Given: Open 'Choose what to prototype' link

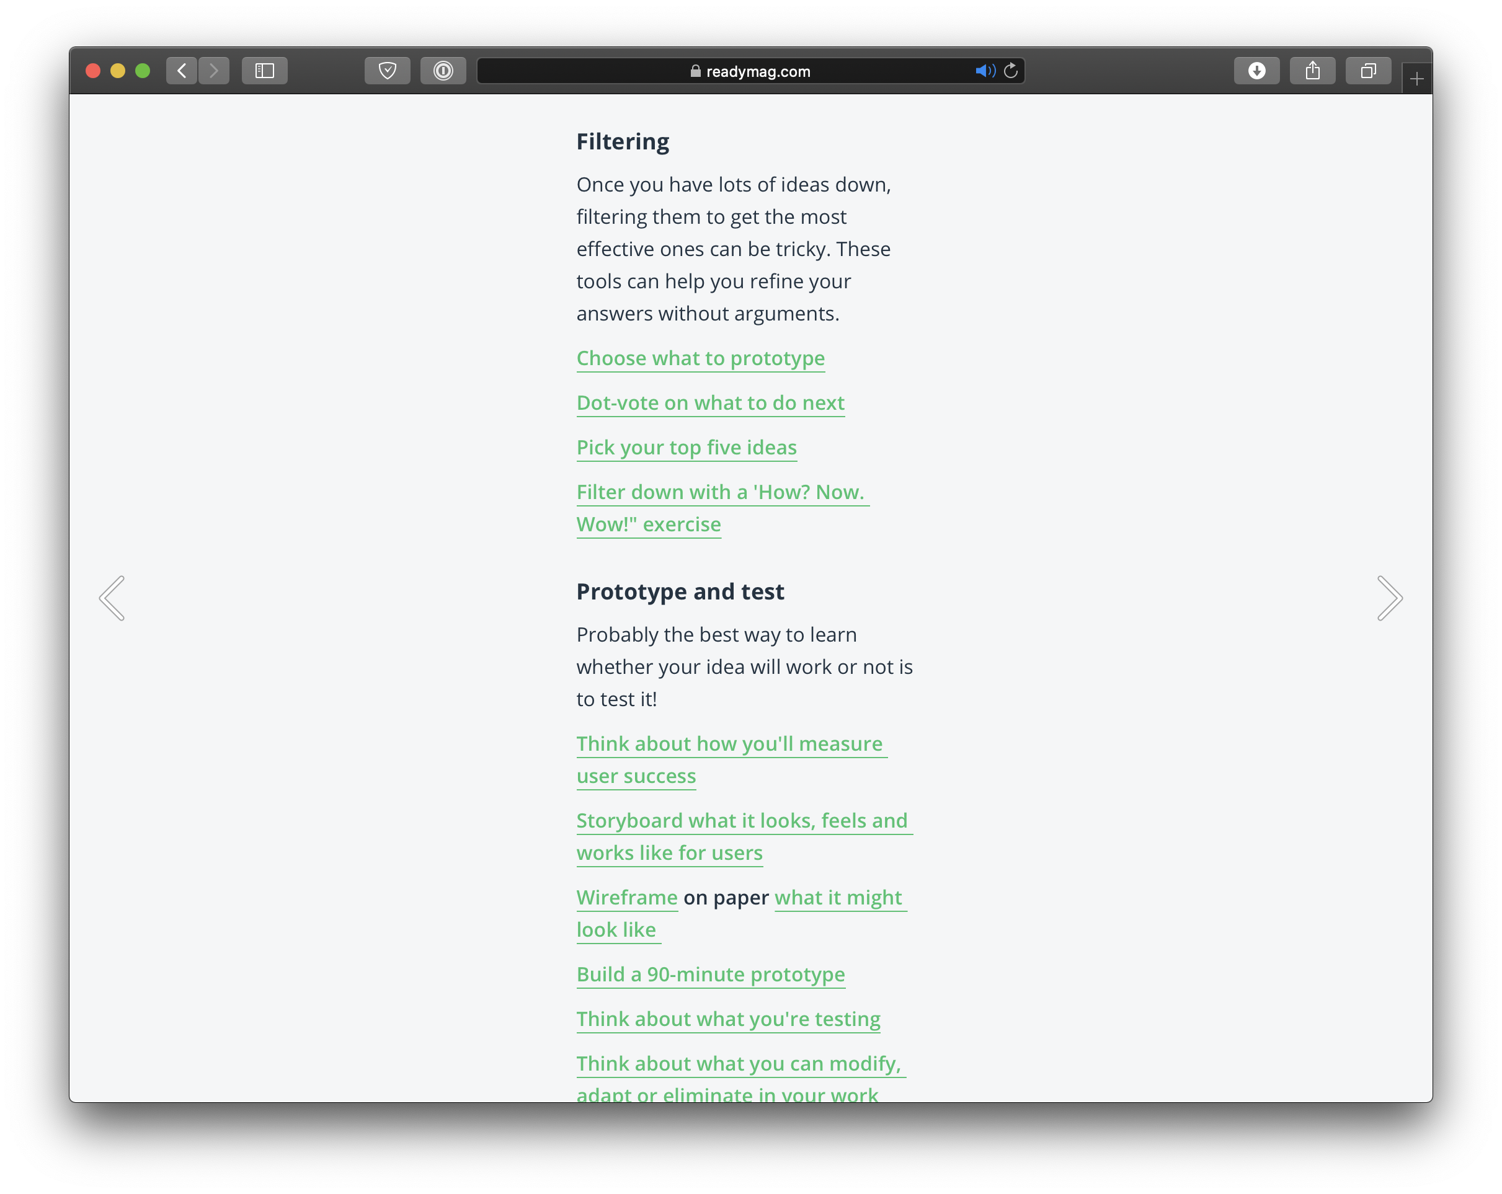Looking at the screenshot, I should coord(700,358).
